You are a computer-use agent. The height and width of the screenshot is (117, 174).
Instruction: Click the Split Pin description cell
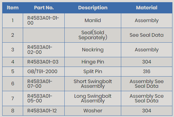point(93,72)
